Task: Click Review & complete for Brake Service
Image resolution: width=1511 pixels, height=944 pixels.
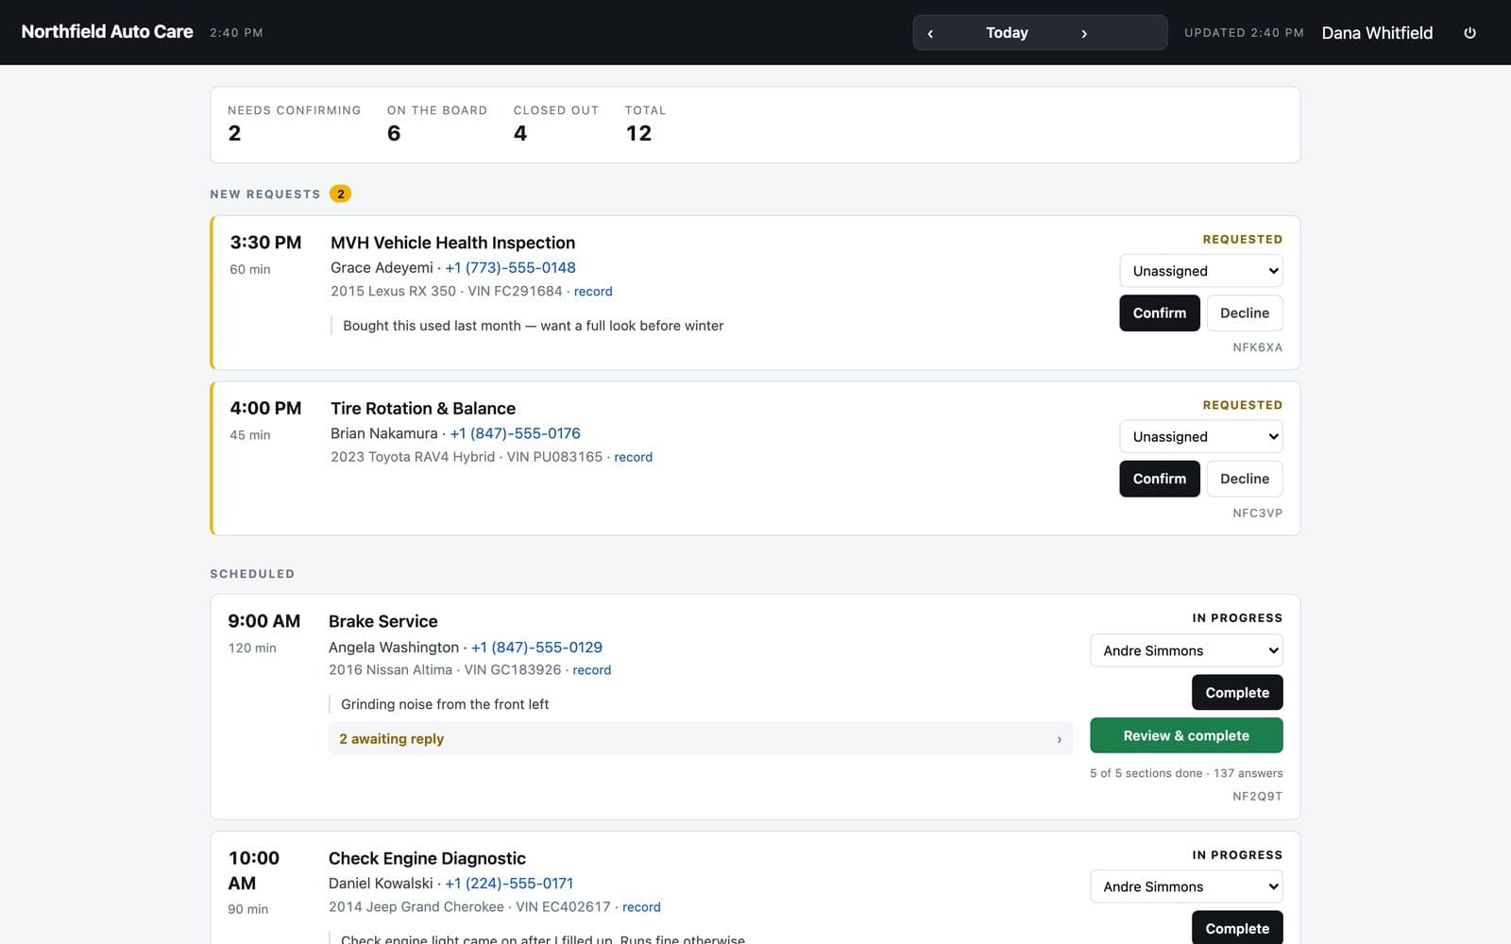Action: tap(1186, 735)
